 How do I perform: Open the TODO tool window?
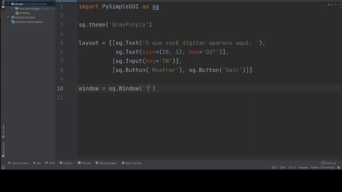(50, 163)
